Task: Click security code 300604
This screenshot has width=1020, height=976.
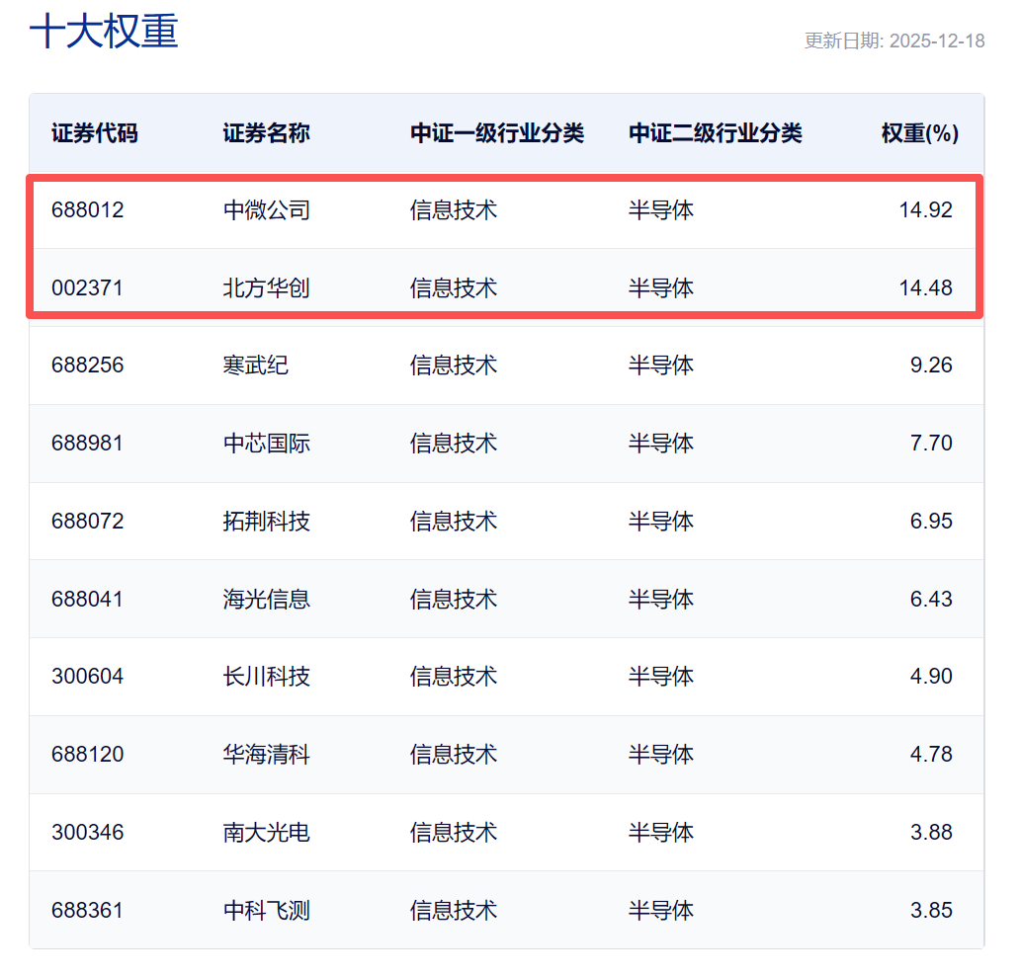Action: pos(88,677)
